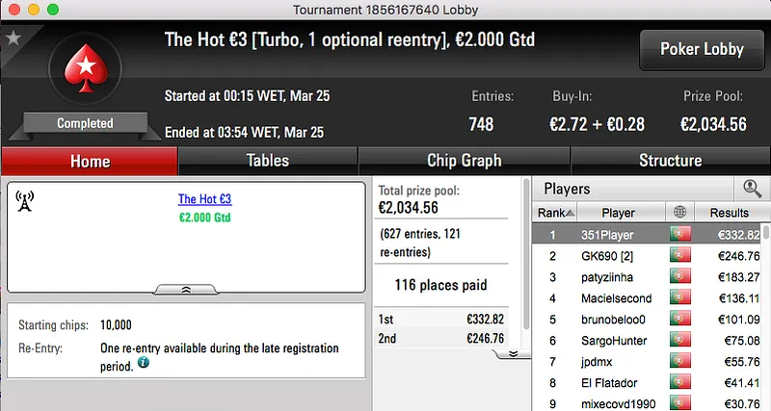Expand the prize payouts list chevron
771x411 pixels.
(513, 353)
